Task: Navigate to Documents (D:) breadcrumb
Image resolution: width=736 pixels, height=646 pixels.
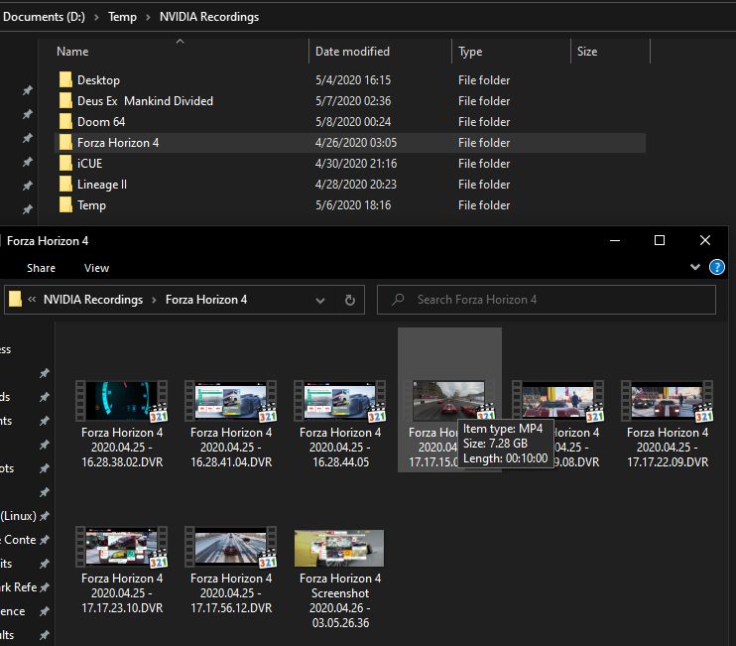Action: click(x=44, y=17)
